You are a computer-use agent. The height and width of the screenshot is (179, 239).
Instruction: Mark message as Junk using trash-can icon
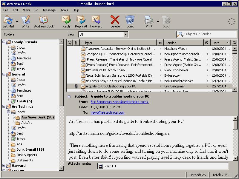(130, 20)
